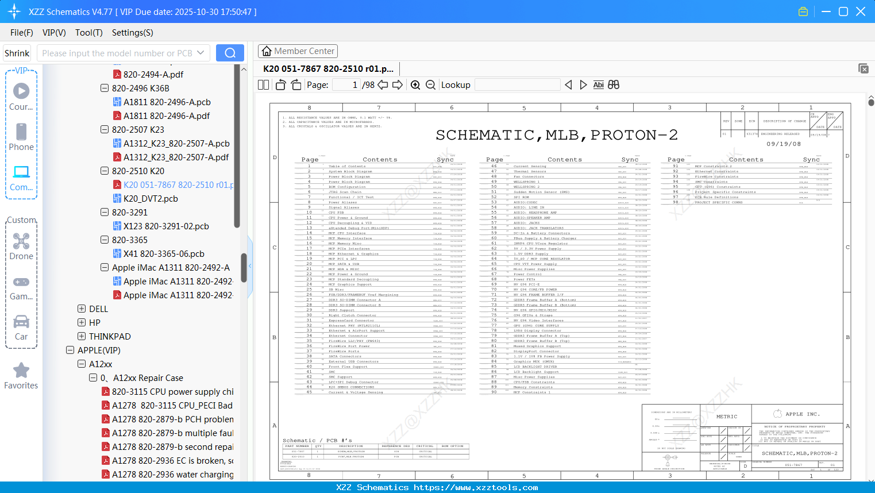The height and width of the screenshot is (493, 875).
Task: Collapse the A12xx Repair Case node
Action: (93, 378)
